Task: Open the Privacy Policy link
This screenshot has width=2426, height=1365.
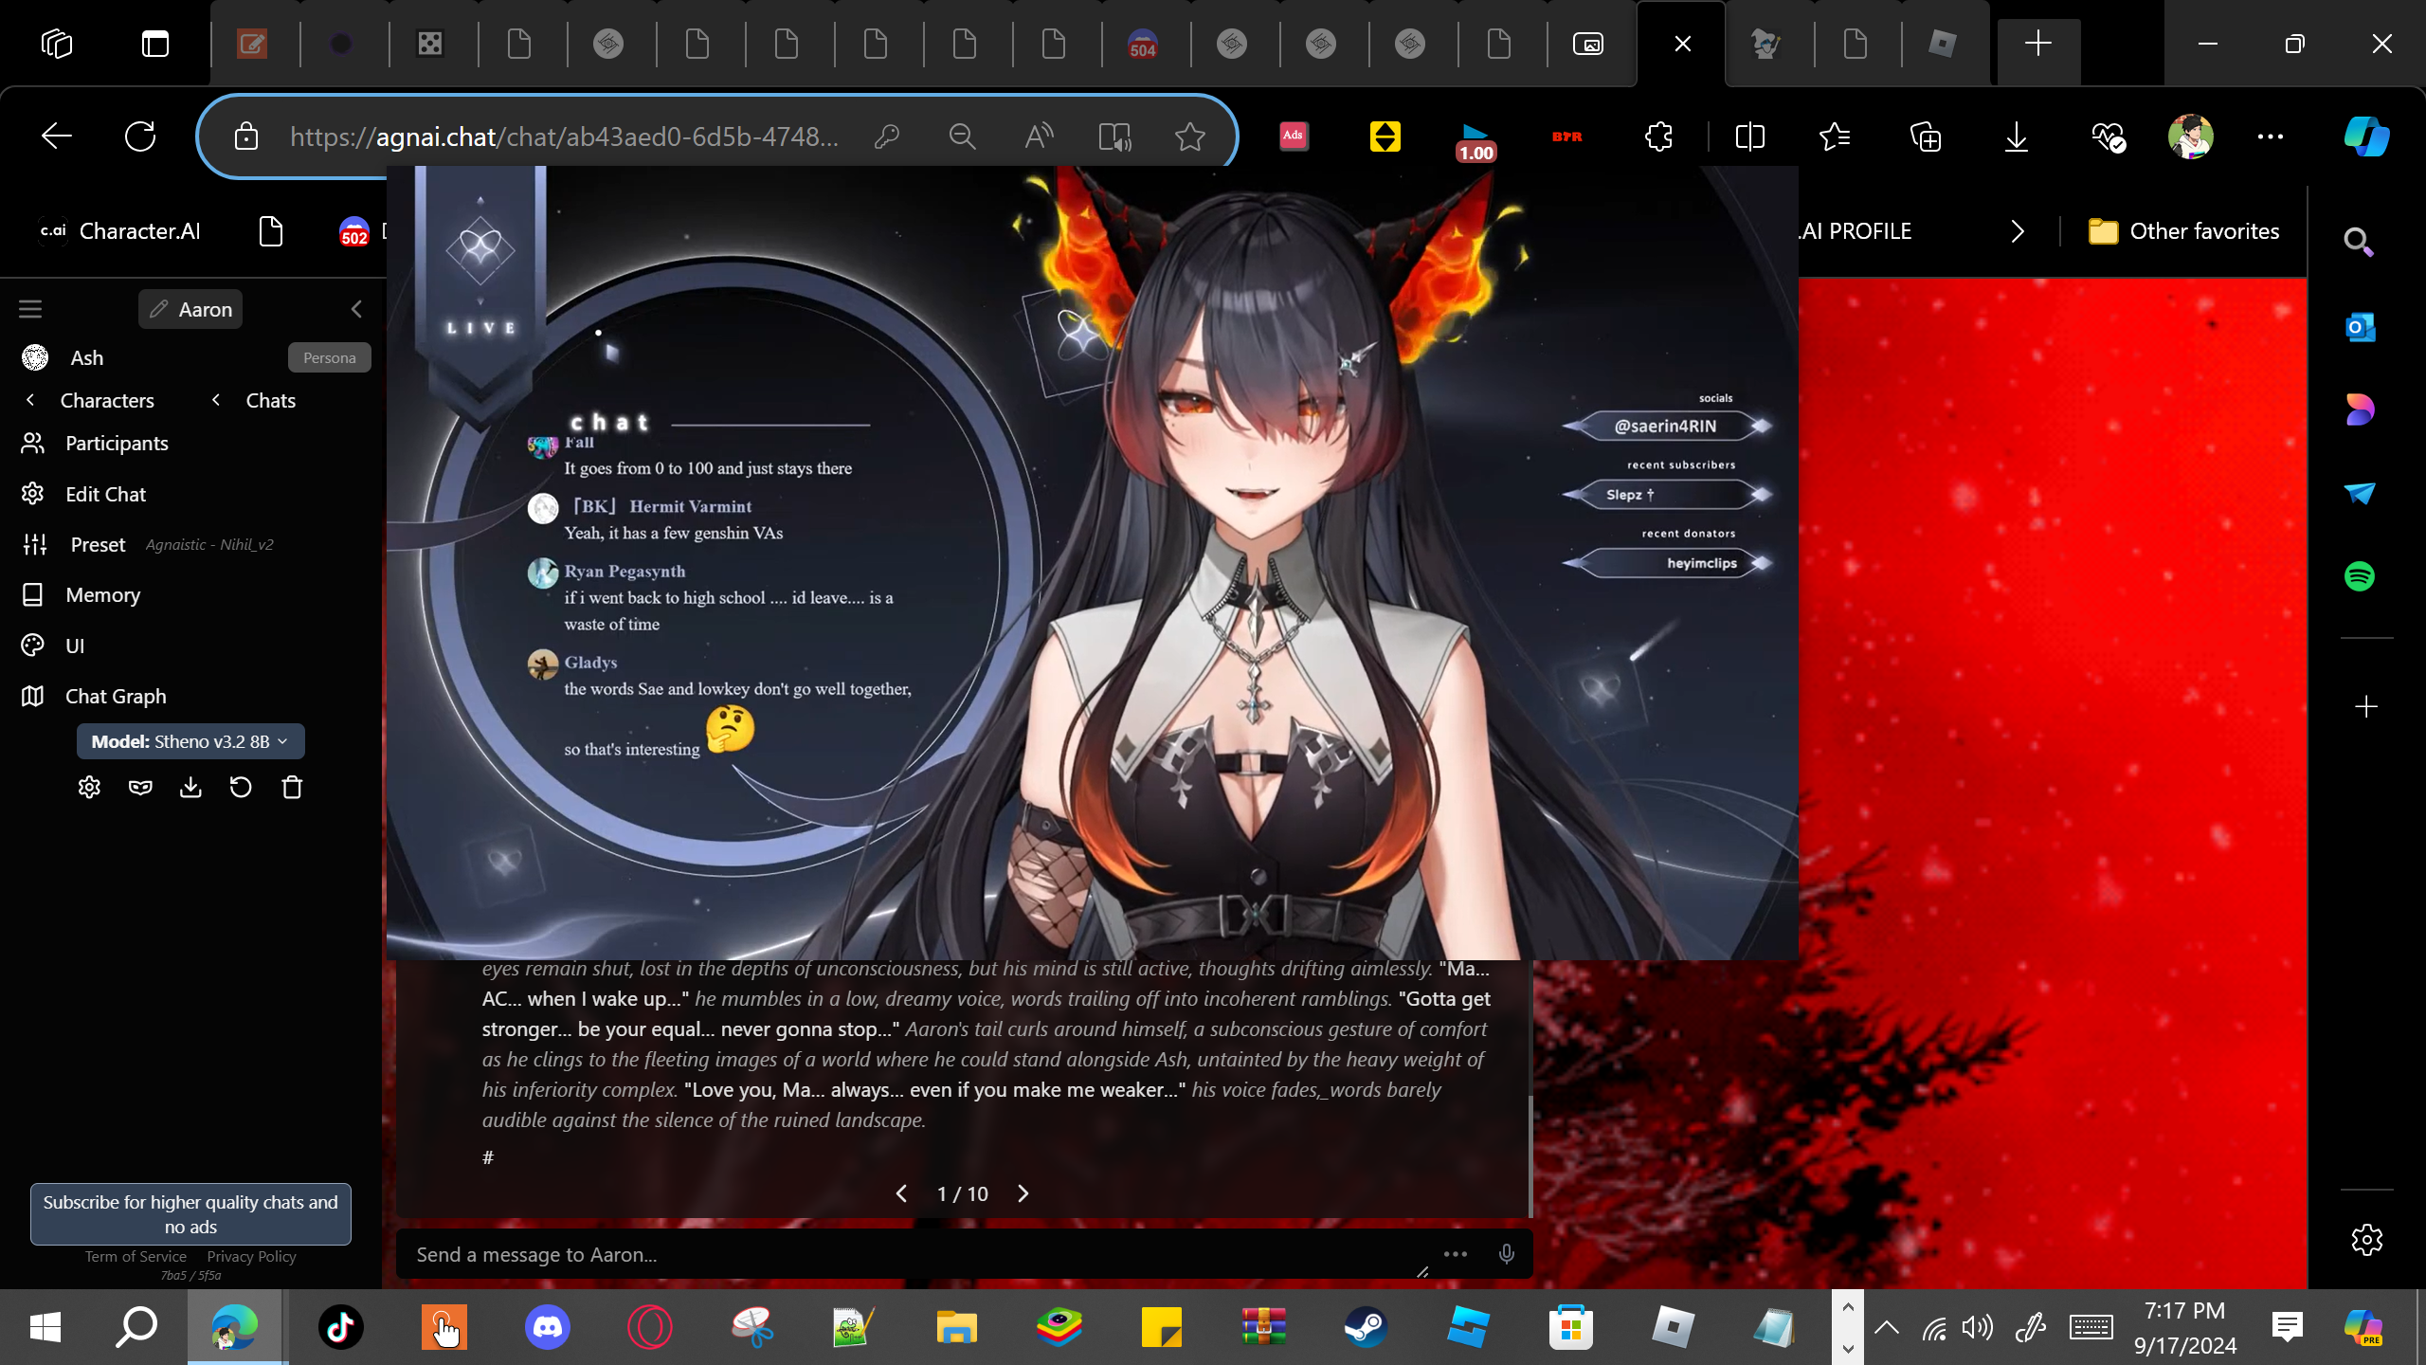Action: click(251, 1256)
